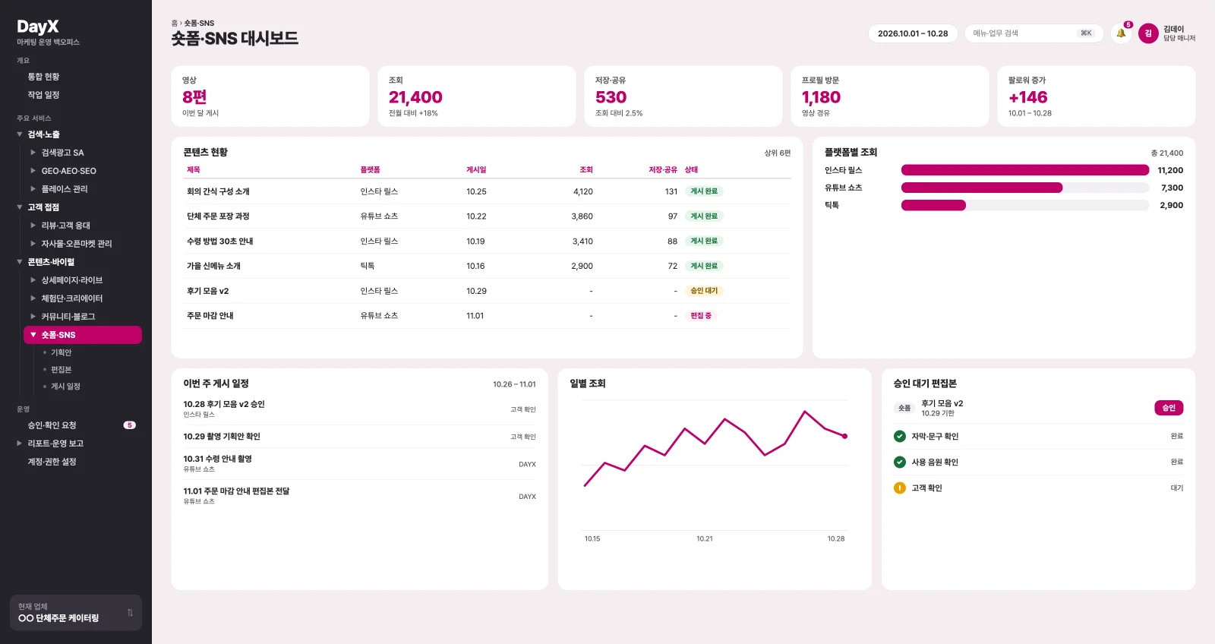Screen dimensions: 1215x644
Task: Open the notifications bell icon
Action: [x=1121, y=33]
